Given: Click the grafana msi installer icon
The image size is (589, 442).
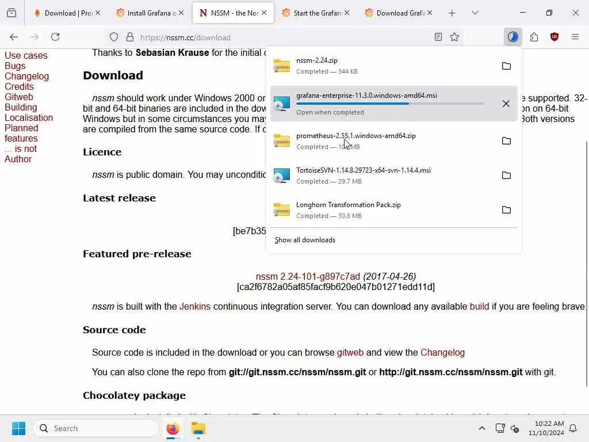Looking at the screenshot, I should tap(282, 104).
